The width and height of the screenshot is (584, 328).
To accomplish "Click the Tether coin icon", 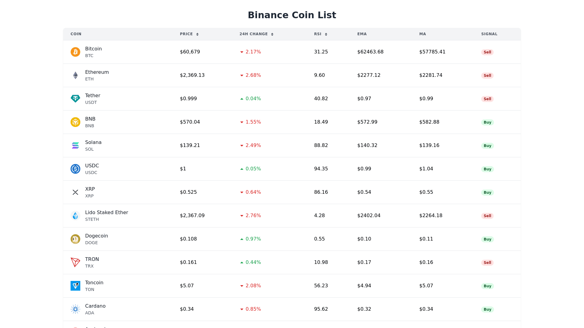I will [x=75, y=99].
